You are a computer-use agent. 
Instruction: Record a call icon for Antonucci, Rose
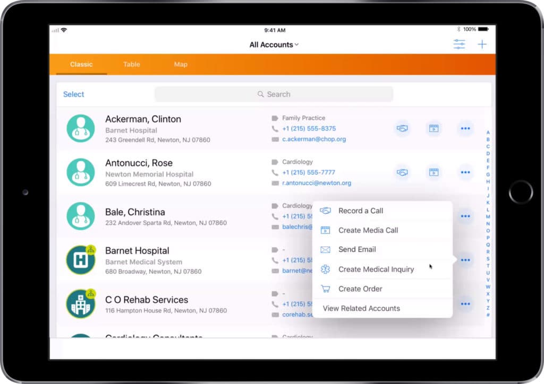402,172
